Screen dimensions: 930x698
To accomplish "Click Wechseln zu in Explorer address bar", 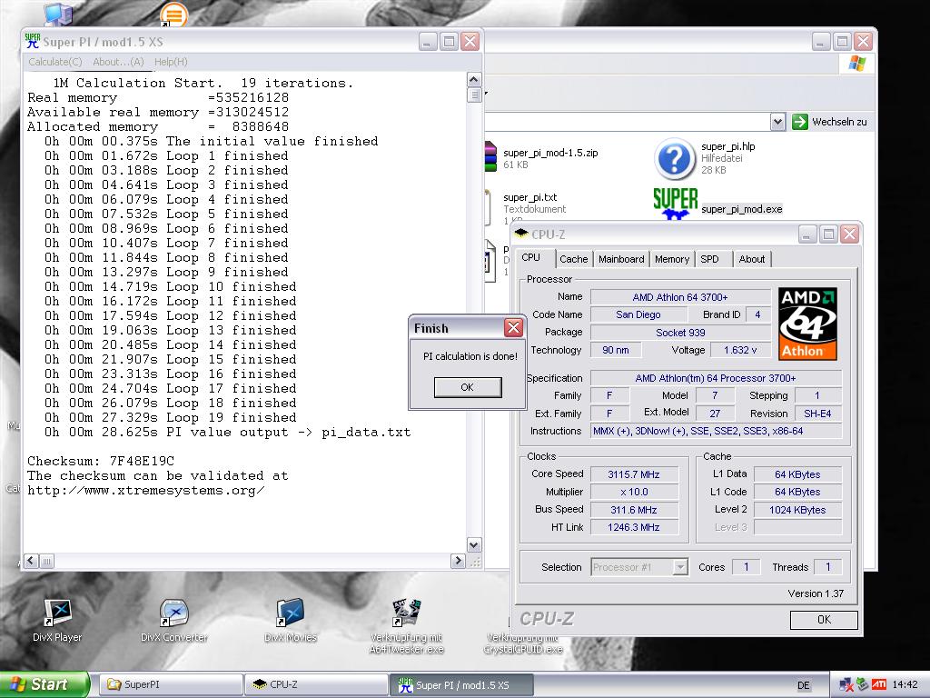I will [x=830, y=122].
